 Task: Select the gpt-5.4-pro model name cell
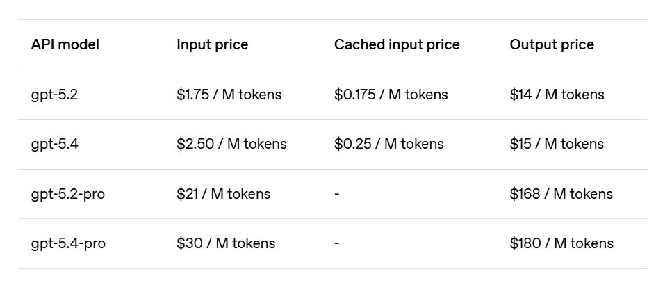tap(68, 243)
